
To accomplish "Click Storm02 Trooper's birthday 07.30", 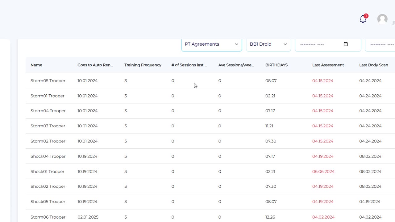I will 271,141.
